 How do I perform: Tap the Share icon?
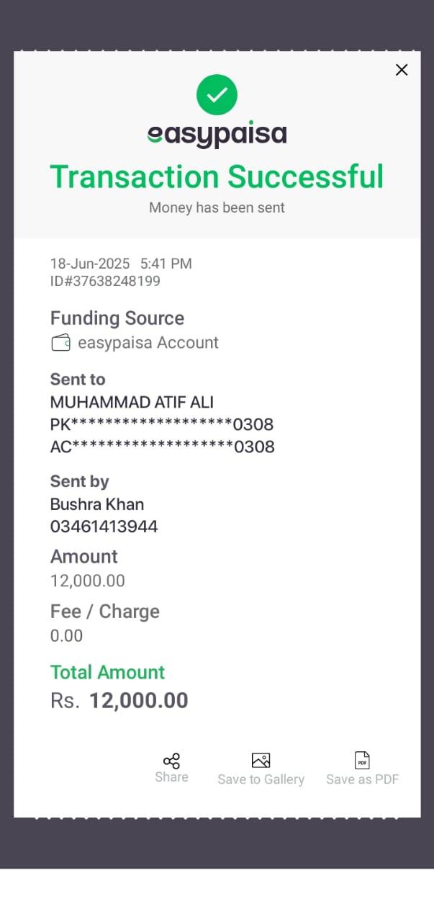tap(171, 761)
